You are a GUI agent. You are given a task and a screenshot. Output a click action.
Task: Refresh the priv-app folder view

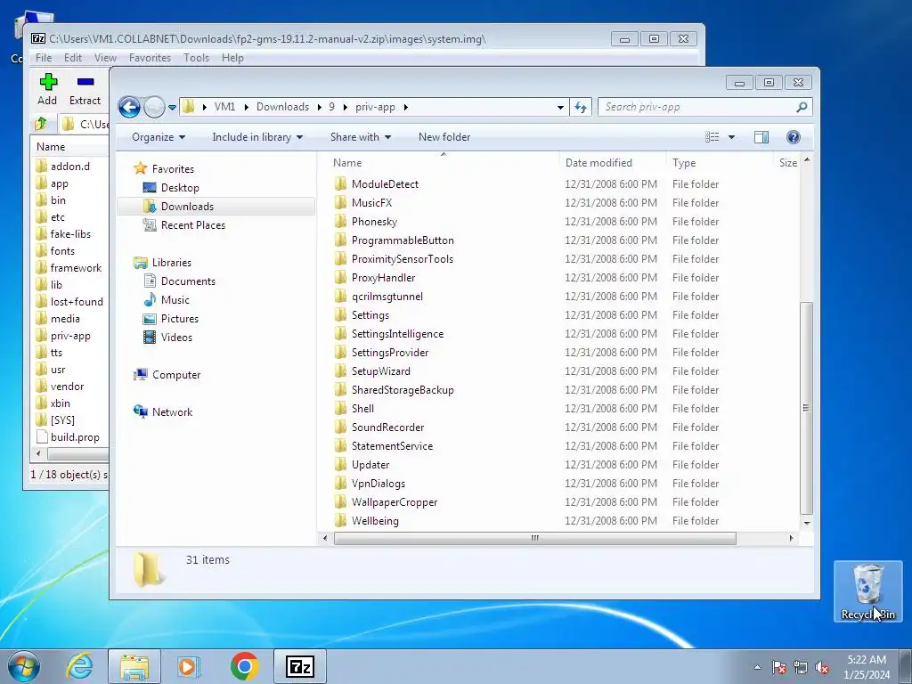581,107
